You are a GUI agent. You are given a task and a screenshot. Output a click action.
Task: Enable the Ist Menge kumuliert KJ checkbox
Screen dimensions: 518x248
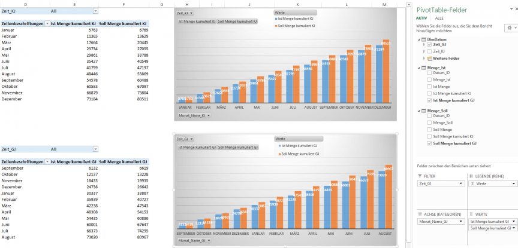(429, 94)
